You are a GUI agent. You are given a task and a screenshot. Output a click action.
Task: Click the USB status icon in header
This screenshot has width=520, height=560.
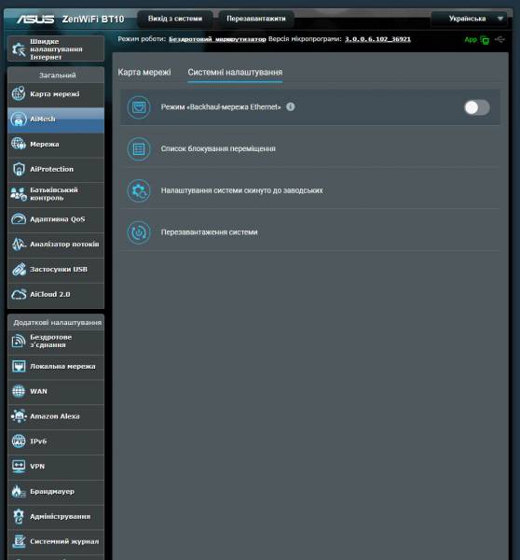[499, 39]
